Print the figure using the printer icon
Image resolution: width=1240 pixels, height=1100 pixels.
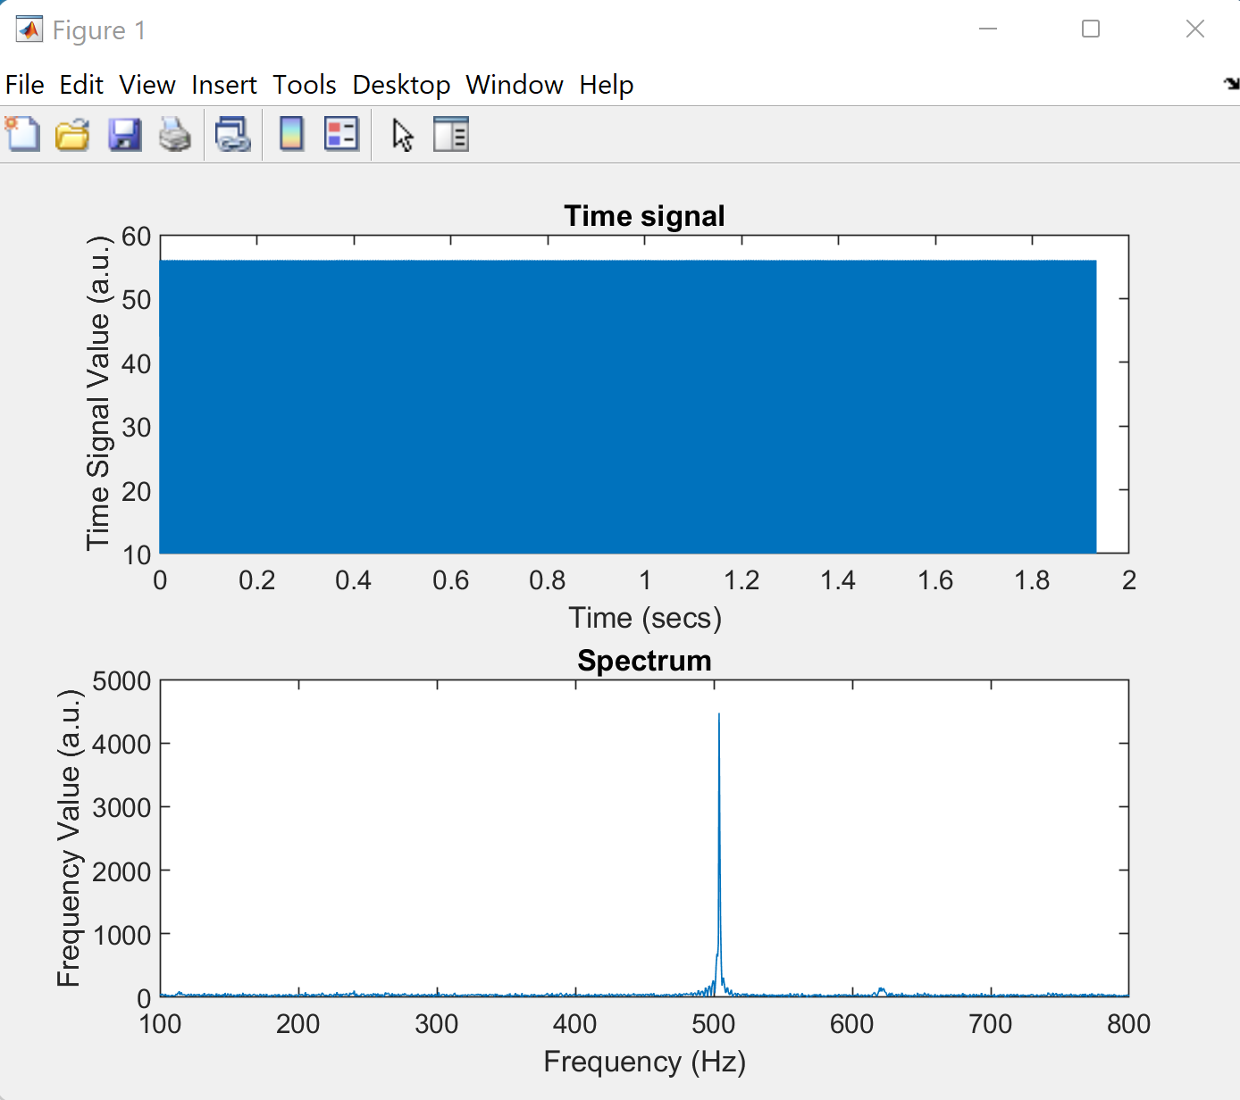point(175,135)
